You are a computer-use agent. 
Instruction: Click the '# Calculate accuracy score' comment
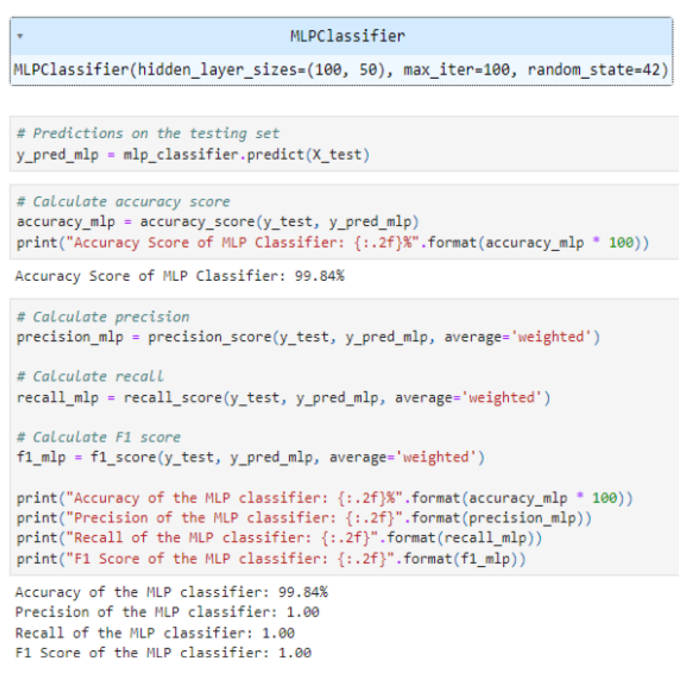pyautogui.click(x=124, y=202)
